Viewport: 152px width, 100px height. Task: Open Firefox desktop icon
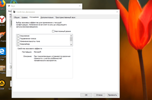click(x=3, y=5)
